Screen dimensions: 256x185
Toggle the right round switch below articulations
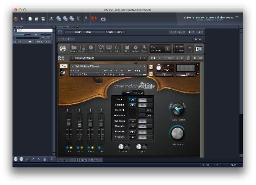pyautogui.click(x=141, y=147)
